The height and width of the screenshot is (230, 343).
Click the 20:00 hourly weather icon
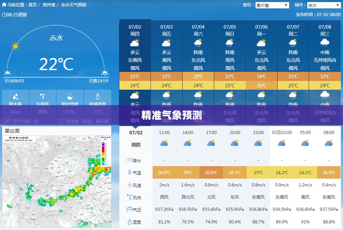pos(235,143)
